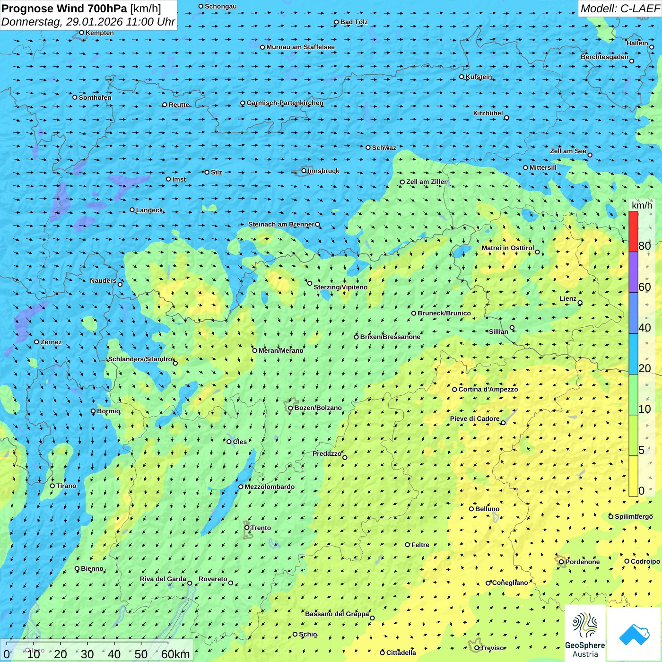Click the 'Prognose Wind 700hPa' title
This screenshot has width=662, height=662.
click(64, 9)
